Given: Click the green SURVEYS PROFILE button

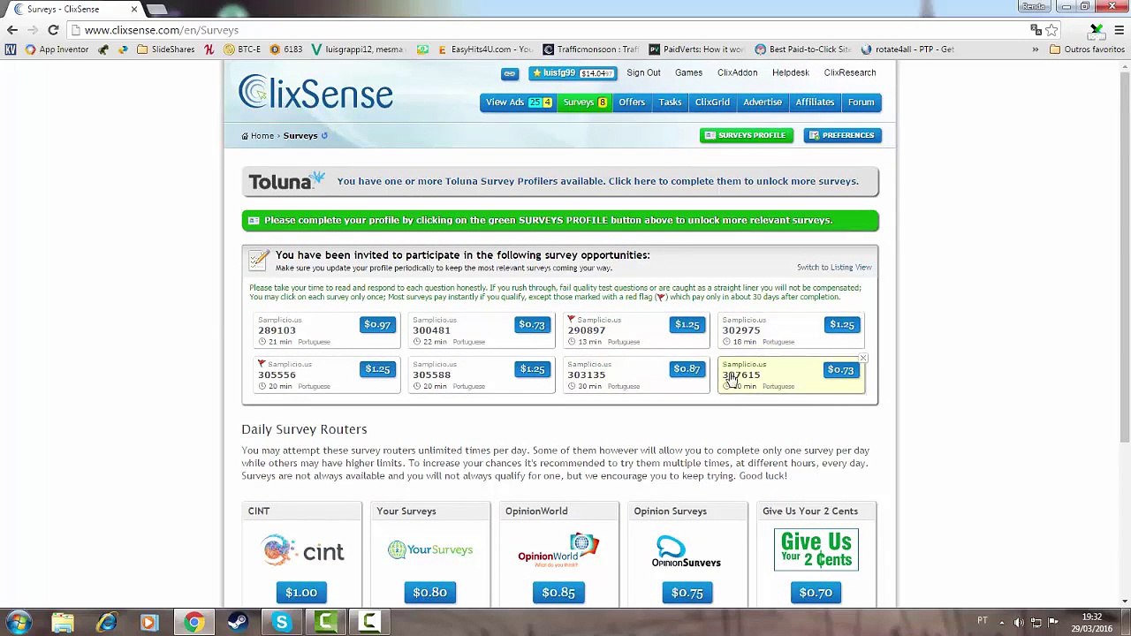Looking at the screenshot, I should click(747, 135).
